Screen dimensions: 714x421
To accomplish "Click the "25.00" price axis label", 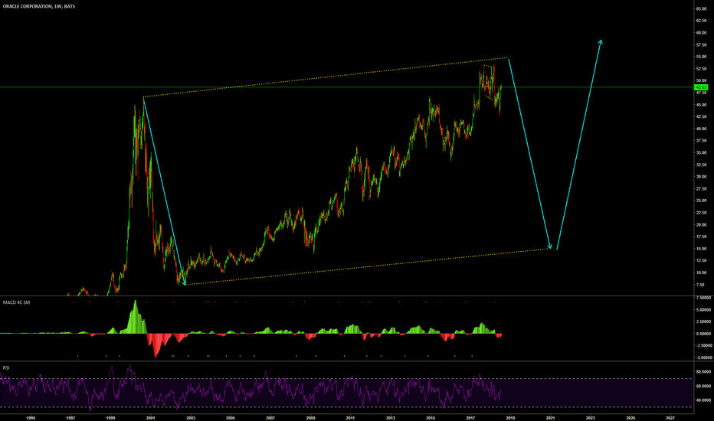I will pos(701,201).
